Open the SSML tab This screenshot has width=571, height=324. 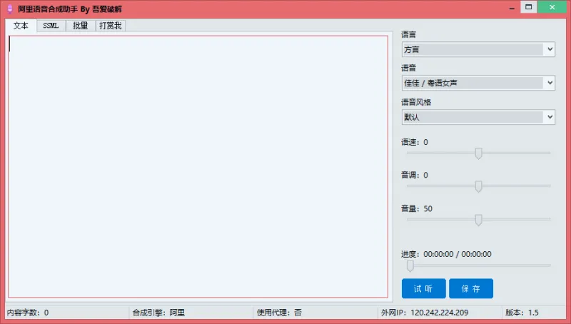tap(51, 26)
